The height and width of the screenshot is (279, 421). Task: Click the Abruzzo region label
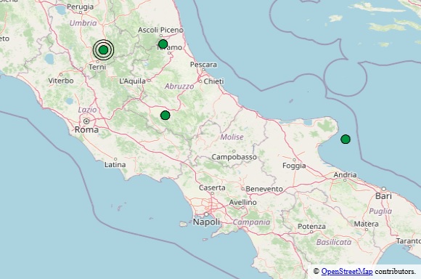[x=179, y=86]
